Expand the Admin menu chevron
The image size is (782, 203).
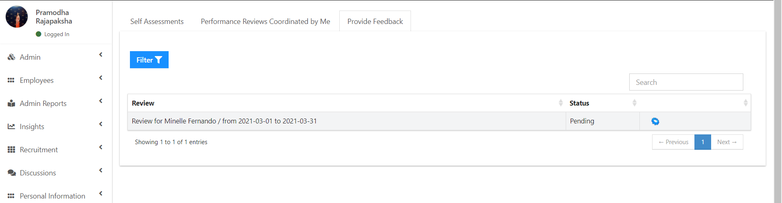[x=101, y=55]
